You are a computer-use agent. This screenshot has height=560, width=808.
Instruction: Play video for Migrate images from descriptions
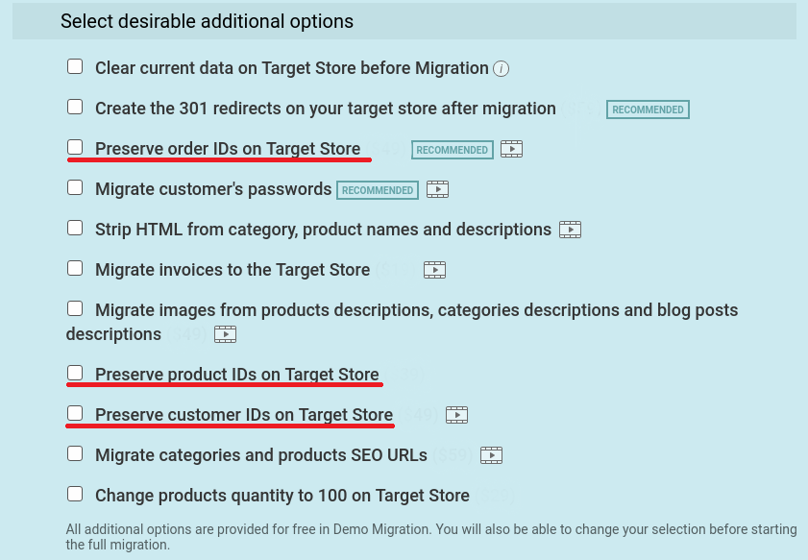pos(225,334)
